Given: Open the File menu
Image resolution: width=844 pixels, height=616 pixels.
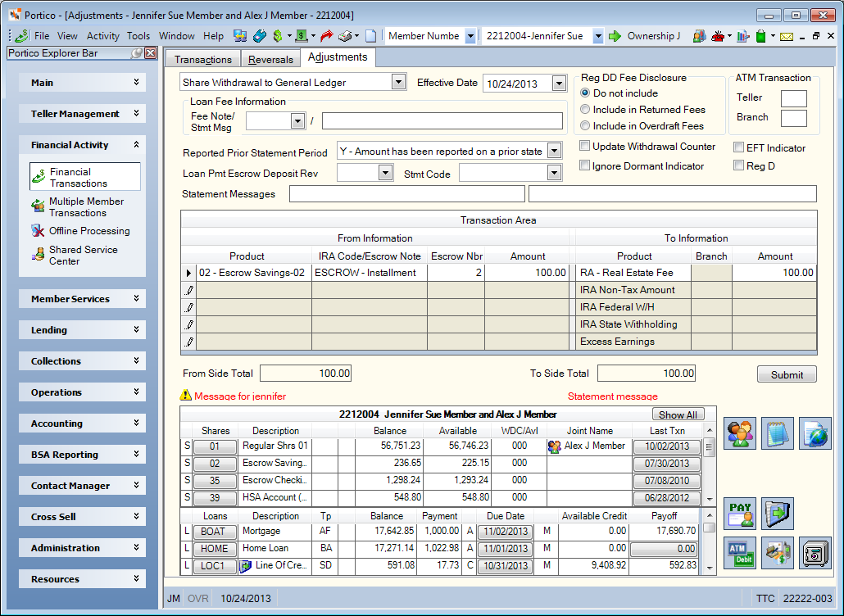Looking at the screenshot, I should coord(42,36).
